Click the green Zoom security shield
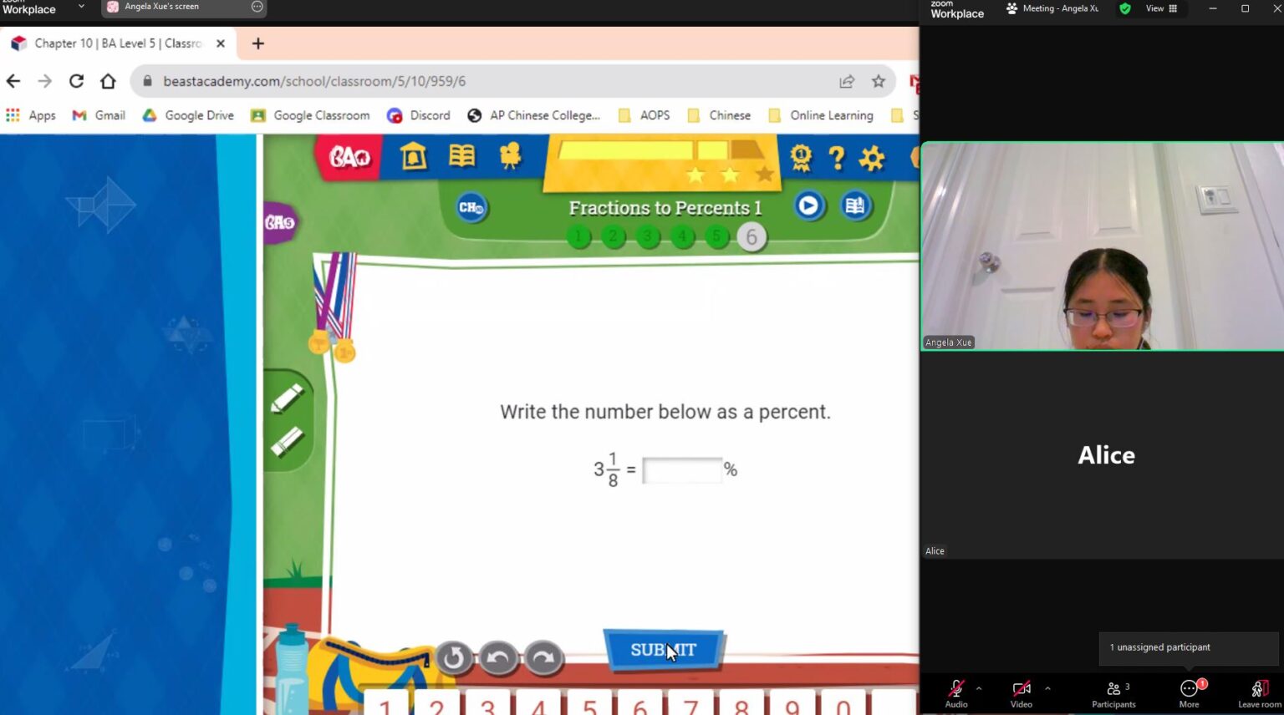1284x715 pixels. pos(1125,8)
